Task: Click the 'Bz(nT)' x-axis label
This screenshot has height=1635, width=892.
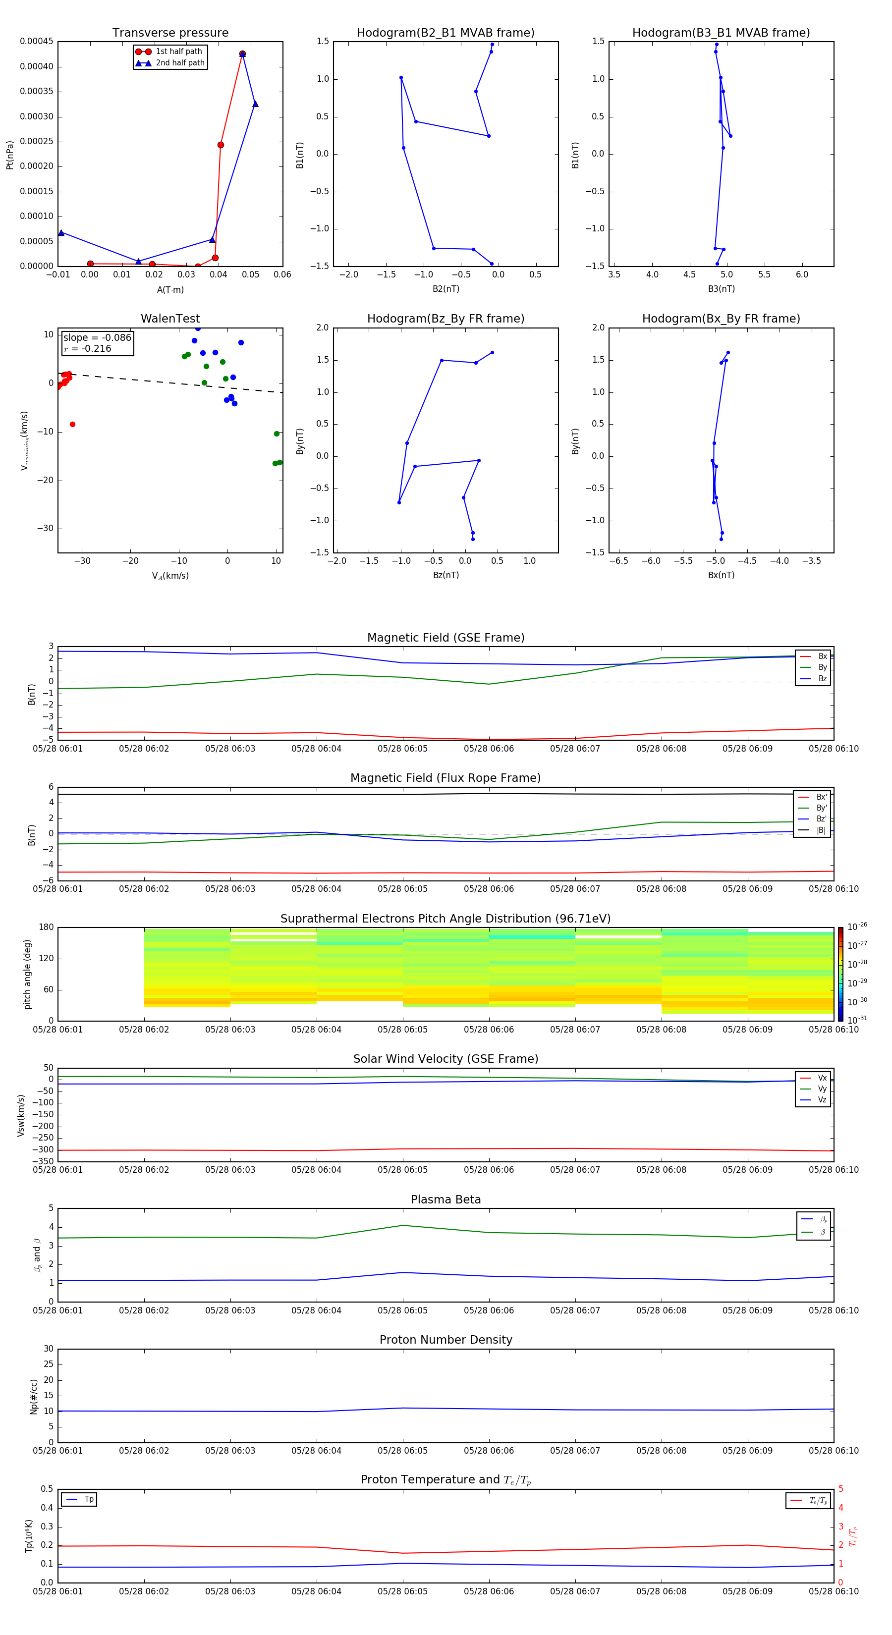Action: point(446,575)
